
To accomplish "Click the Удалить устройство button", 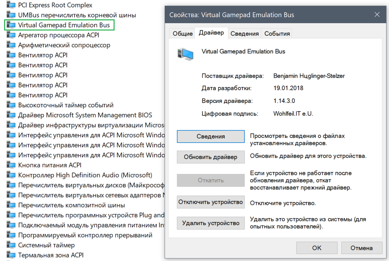I will [x=211, y=223].
